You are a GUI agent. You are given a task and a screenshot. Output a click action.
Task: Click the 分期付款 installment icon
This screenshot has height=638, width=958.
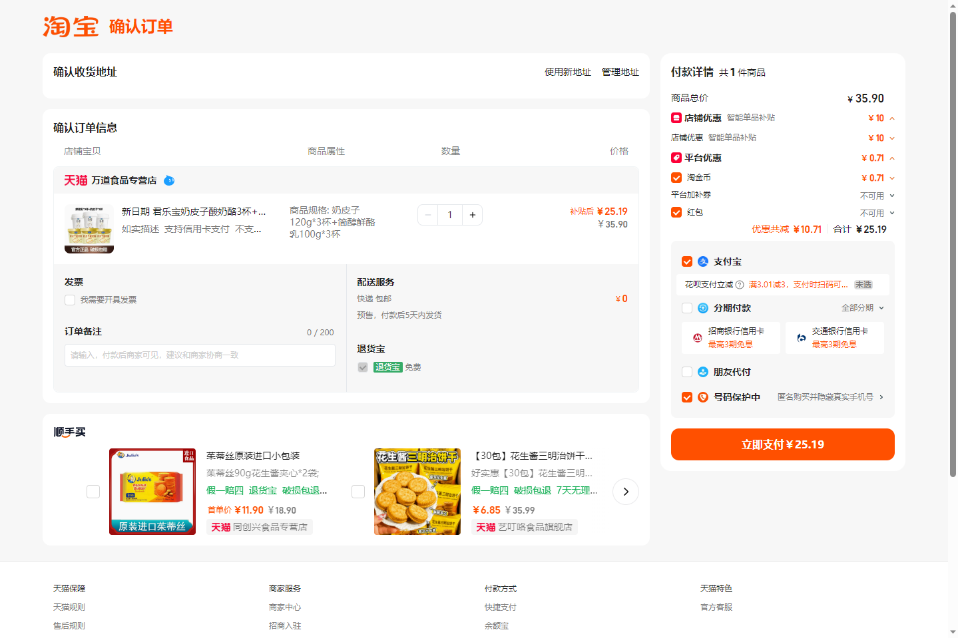click(703, 308)
